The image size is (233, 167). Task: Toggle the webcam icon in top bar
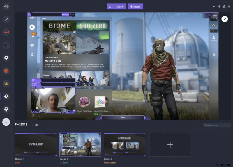pyautogui.click(x=224, y=6)
